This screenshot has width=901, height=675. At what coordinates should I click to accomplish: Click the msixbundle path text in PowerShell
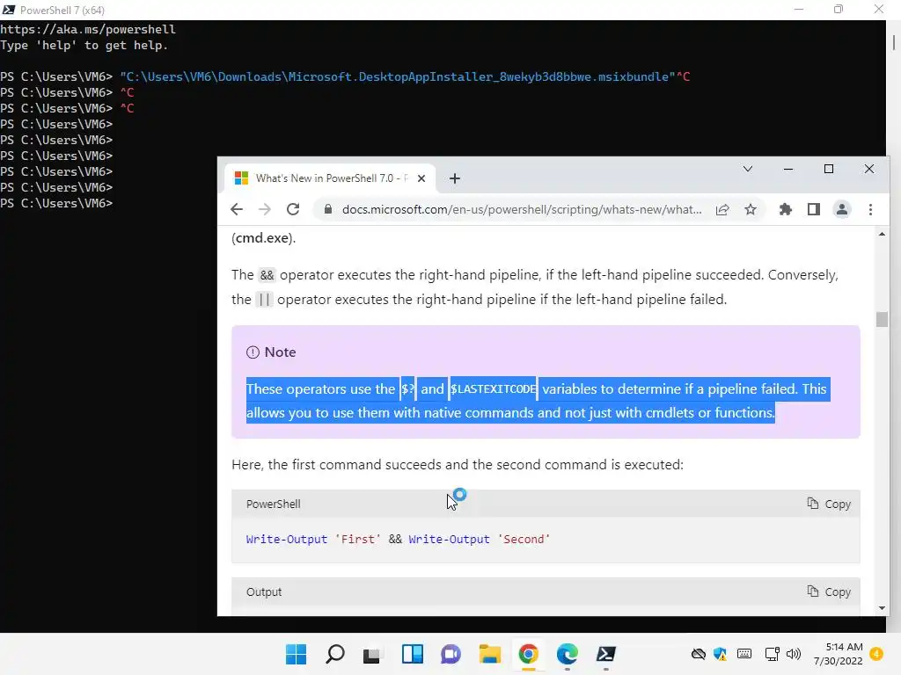click(398, 77)
